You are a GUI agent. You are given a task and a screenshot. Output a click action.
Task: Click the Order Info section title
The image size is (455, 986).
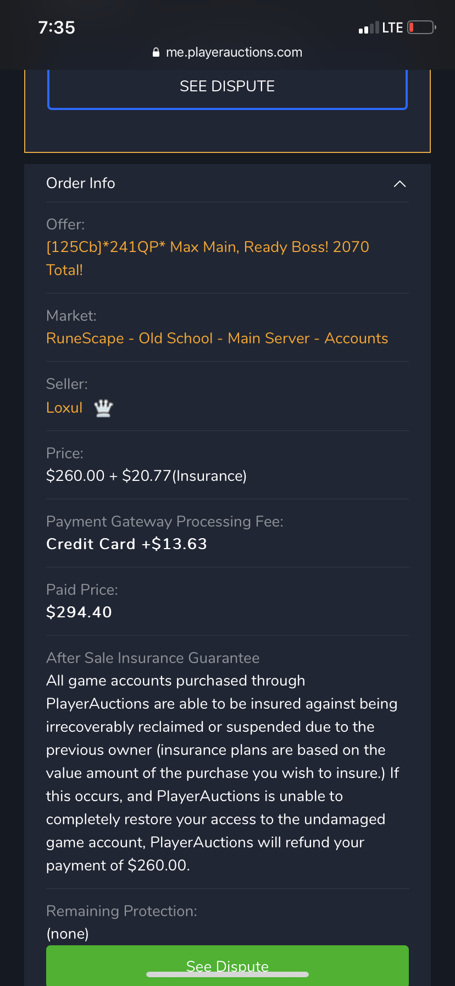click(81, 183)
